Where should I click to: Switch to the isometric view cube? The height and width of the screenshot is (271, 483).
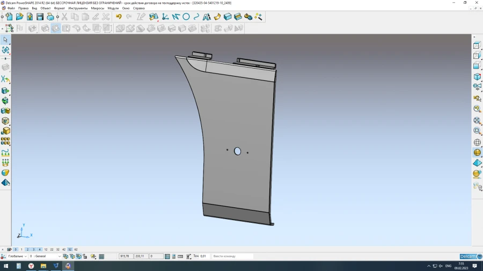pyautogui.click(x=477, y=77)
